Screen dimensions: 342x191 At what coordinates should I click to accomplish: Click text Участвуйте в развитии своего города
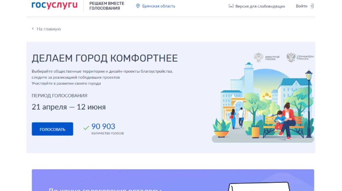coord(66,84)
